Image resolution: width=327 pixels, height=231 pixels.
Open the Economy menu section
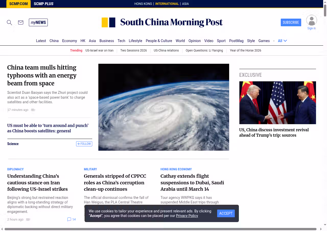pyautogui.click(x=69, y=41)
